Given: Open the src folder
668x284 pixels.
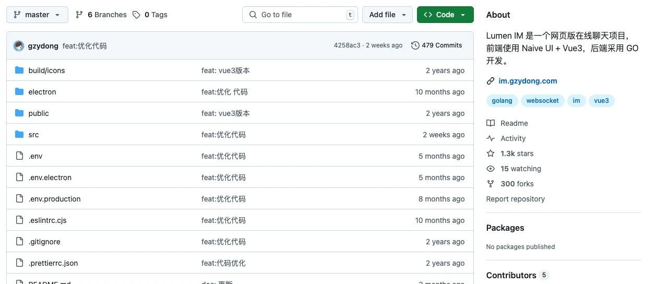Looking at the screenshot, I should click(33, 135).
